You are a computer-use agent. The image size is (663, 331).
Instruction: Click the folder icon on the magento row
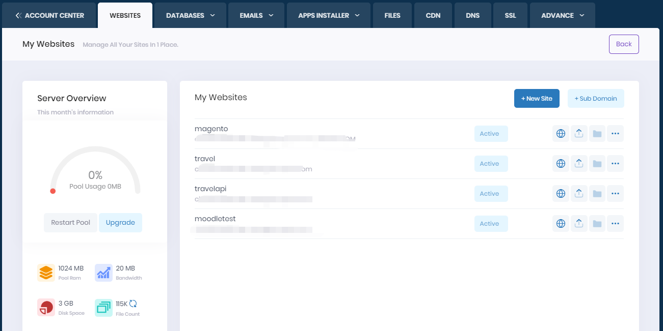click(x=597, y=133)
